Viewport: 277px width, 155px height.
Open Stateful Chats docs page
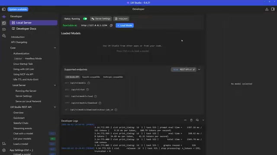pyautogui.click(x=21, y=123)
